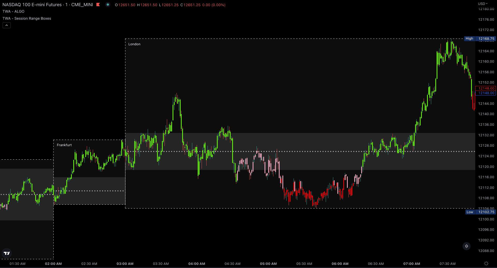The image size is (497, 268).
Task: Click the red flag icon beside the symbol name
Action: [x=98, y=5]
